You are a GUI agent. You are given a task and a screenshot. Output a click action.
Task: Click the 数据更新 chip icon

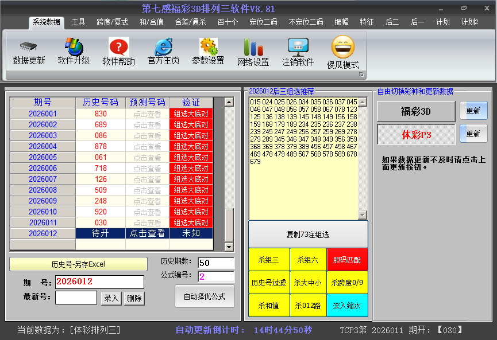coord(29,46)
